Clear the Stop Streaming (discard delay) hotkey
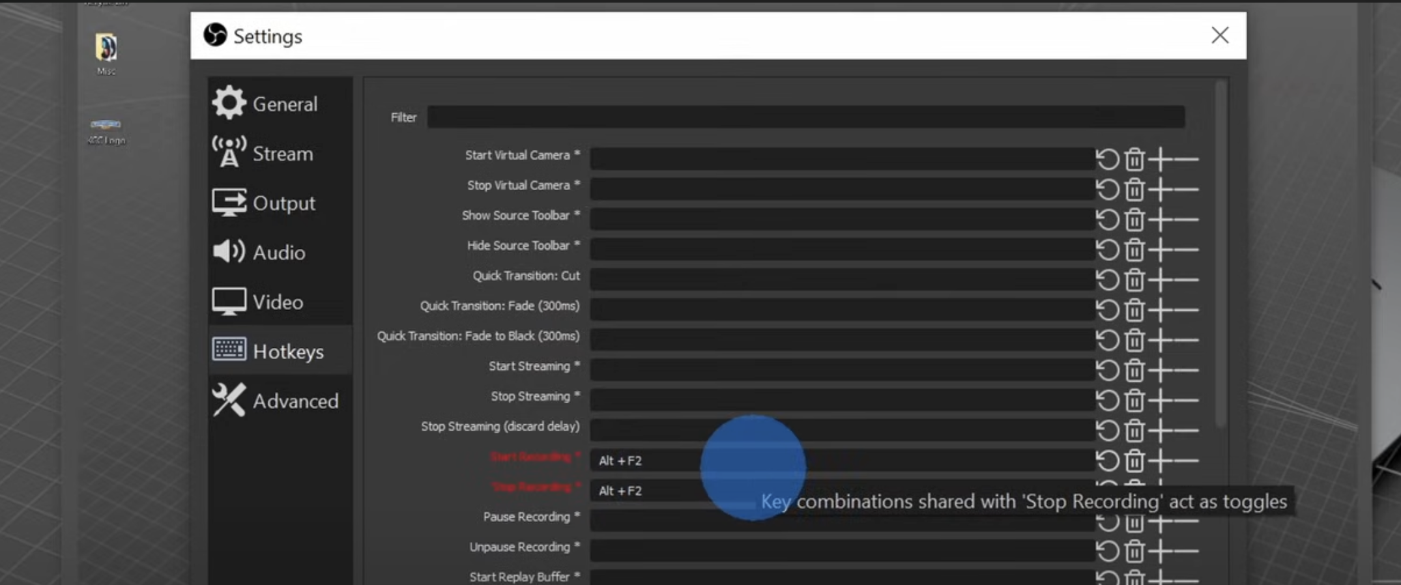This screenshot has height=585, width=1401. tap(1134, 431)
